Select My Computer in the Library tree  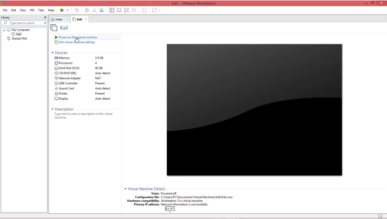21,30
